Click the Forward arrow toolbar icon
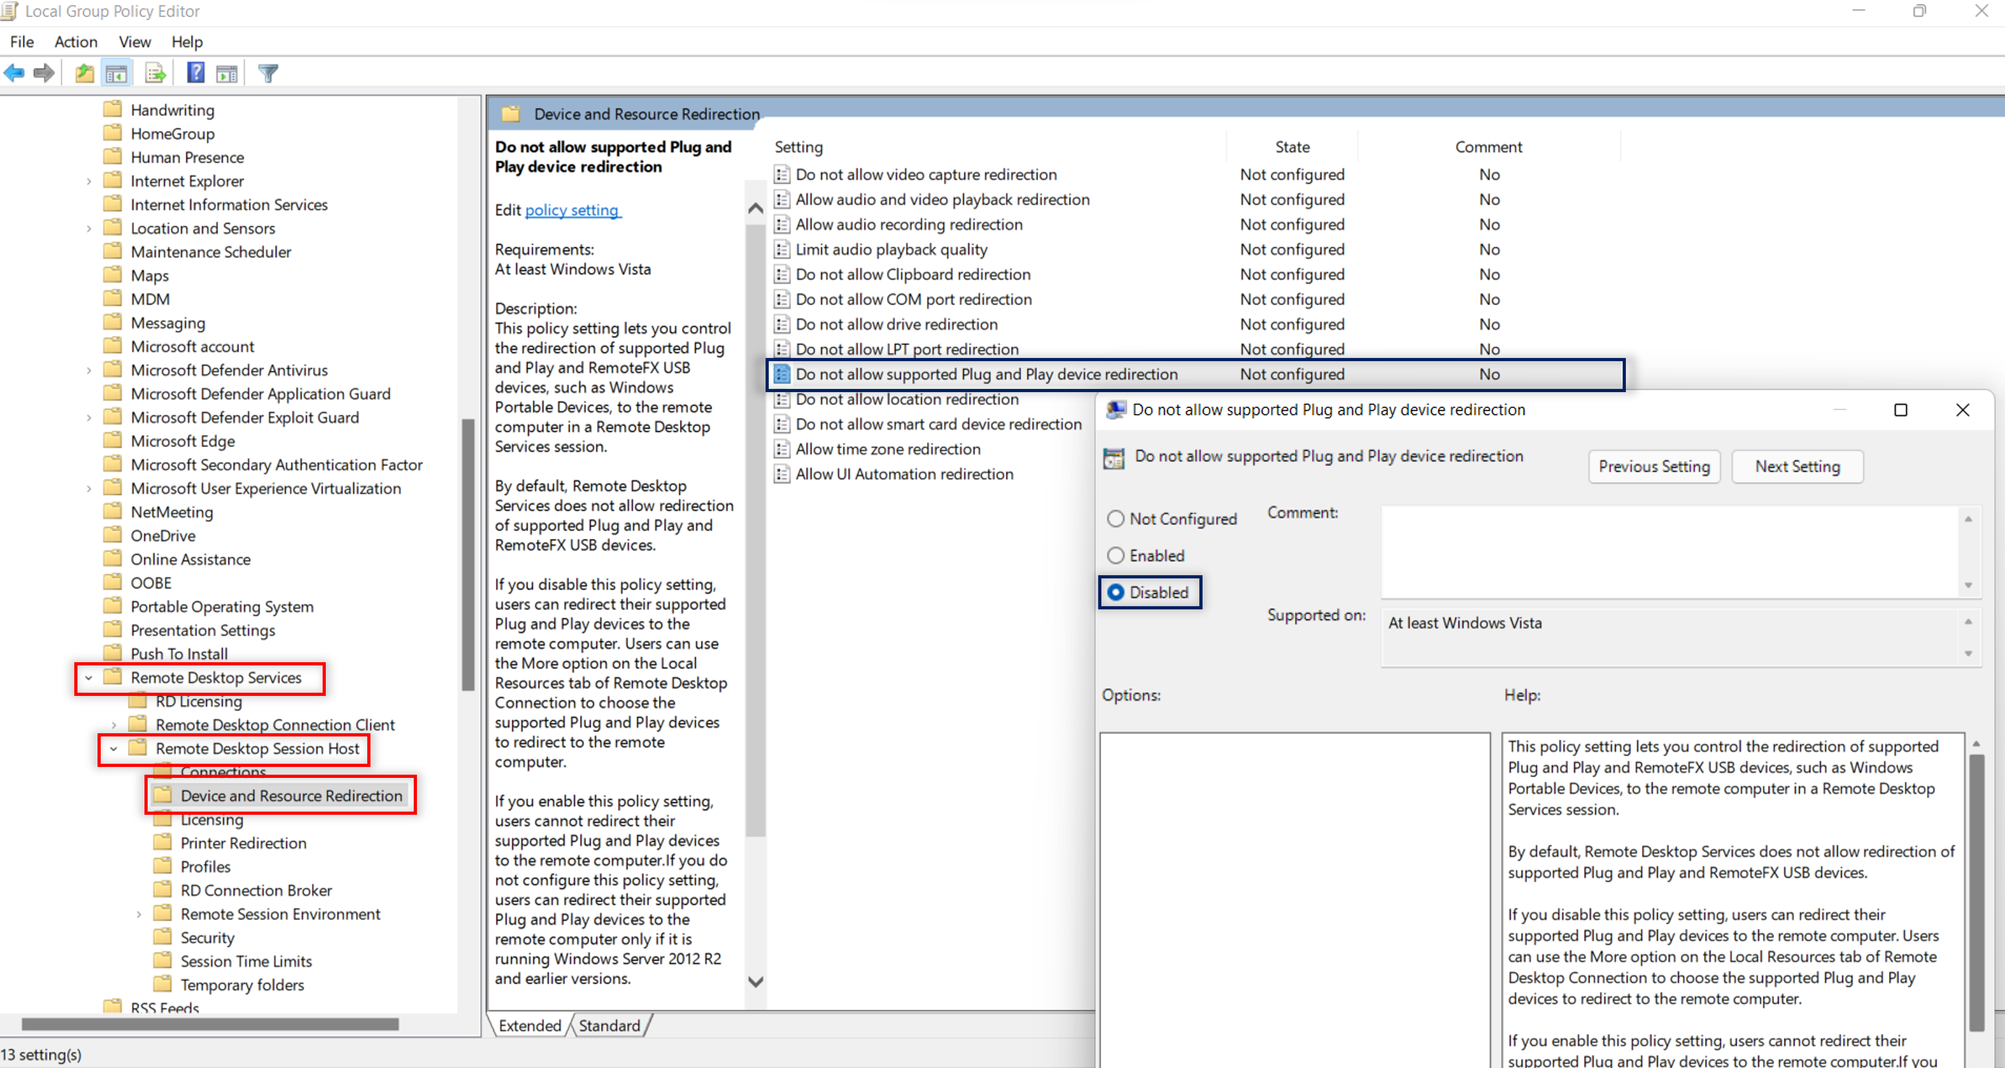 [44, 73]
